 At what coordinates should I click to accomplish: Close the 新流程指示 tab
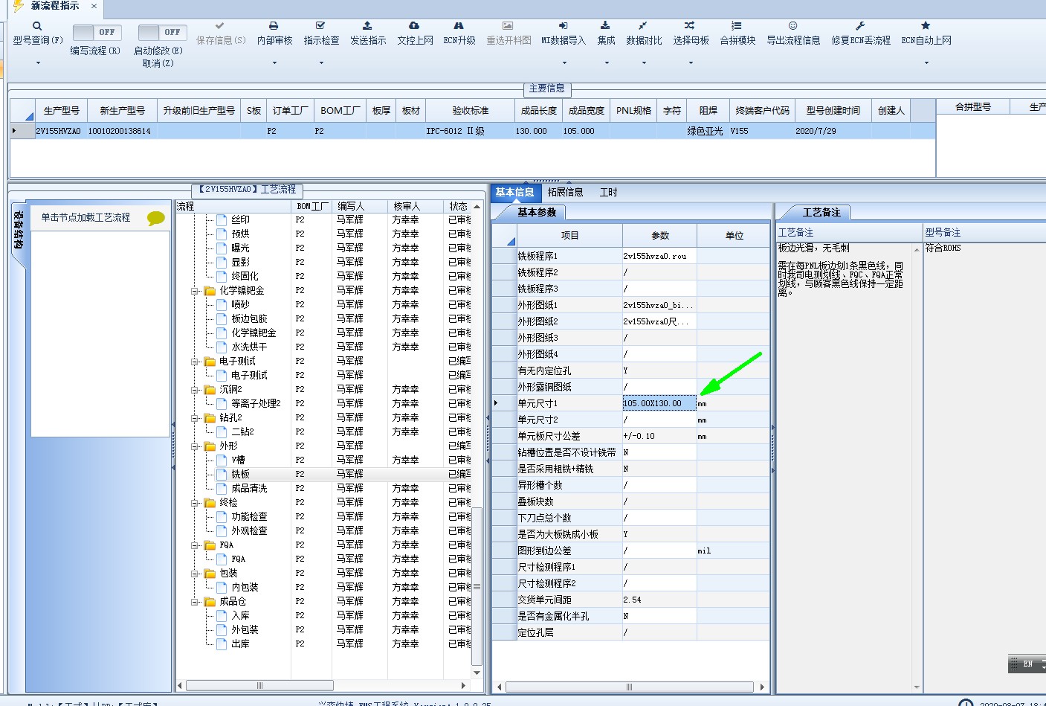coord(94,6)
